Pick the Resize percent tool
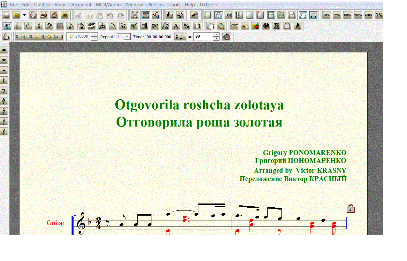The height and width of the screenshot is (261, 407). 187,26
